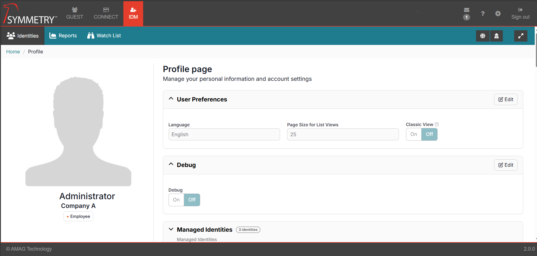Click the Symmetry logo
Image resolution: width=537 pixels, height=256 pixels.
[x=30, y=14]
